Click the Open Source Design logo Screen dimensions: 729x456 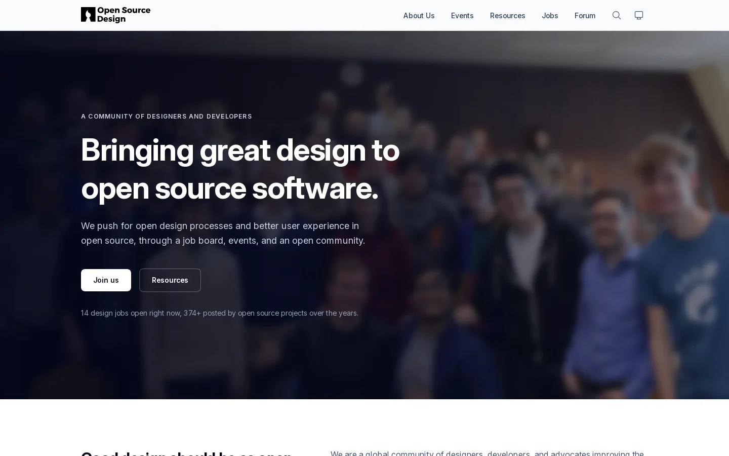pyautogui.click(x=115, y=15)
